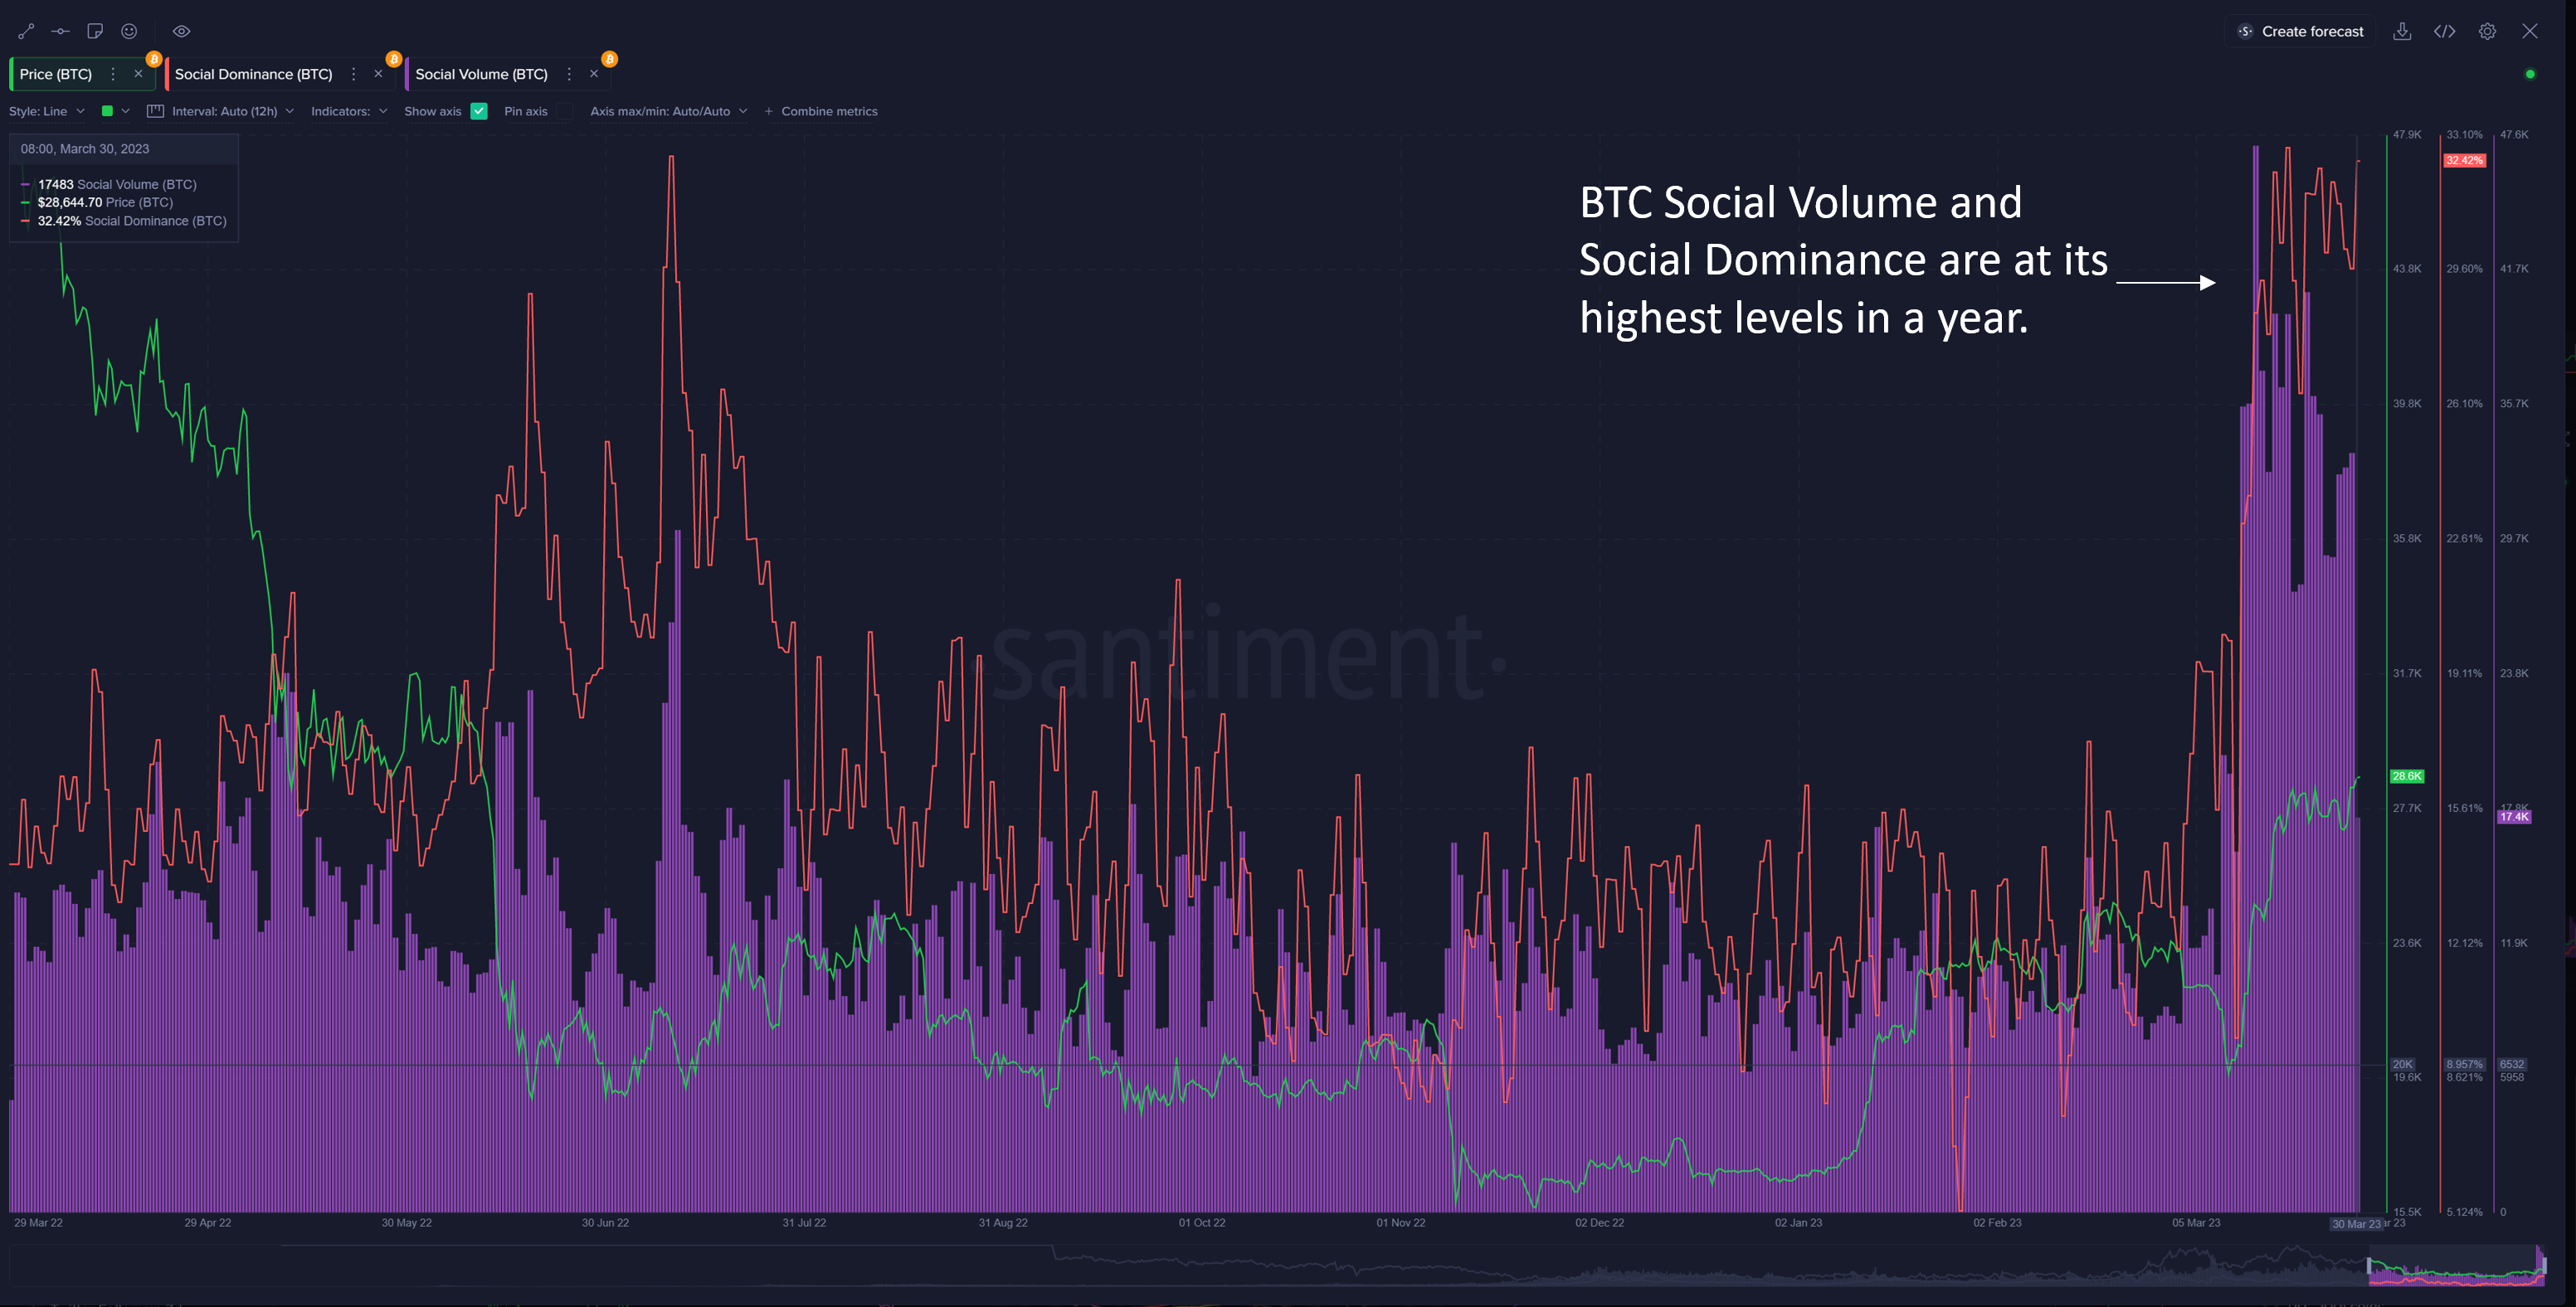This screenshot has height=1307, width=2576.
Task: Click the '05 Mar 23' x-axis label
Action: 2196,1223
